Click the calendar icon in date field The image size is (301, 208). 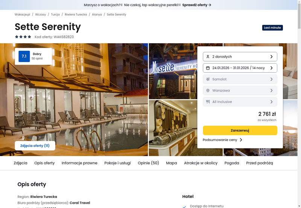pyautogui.click(x=208, y=68)
